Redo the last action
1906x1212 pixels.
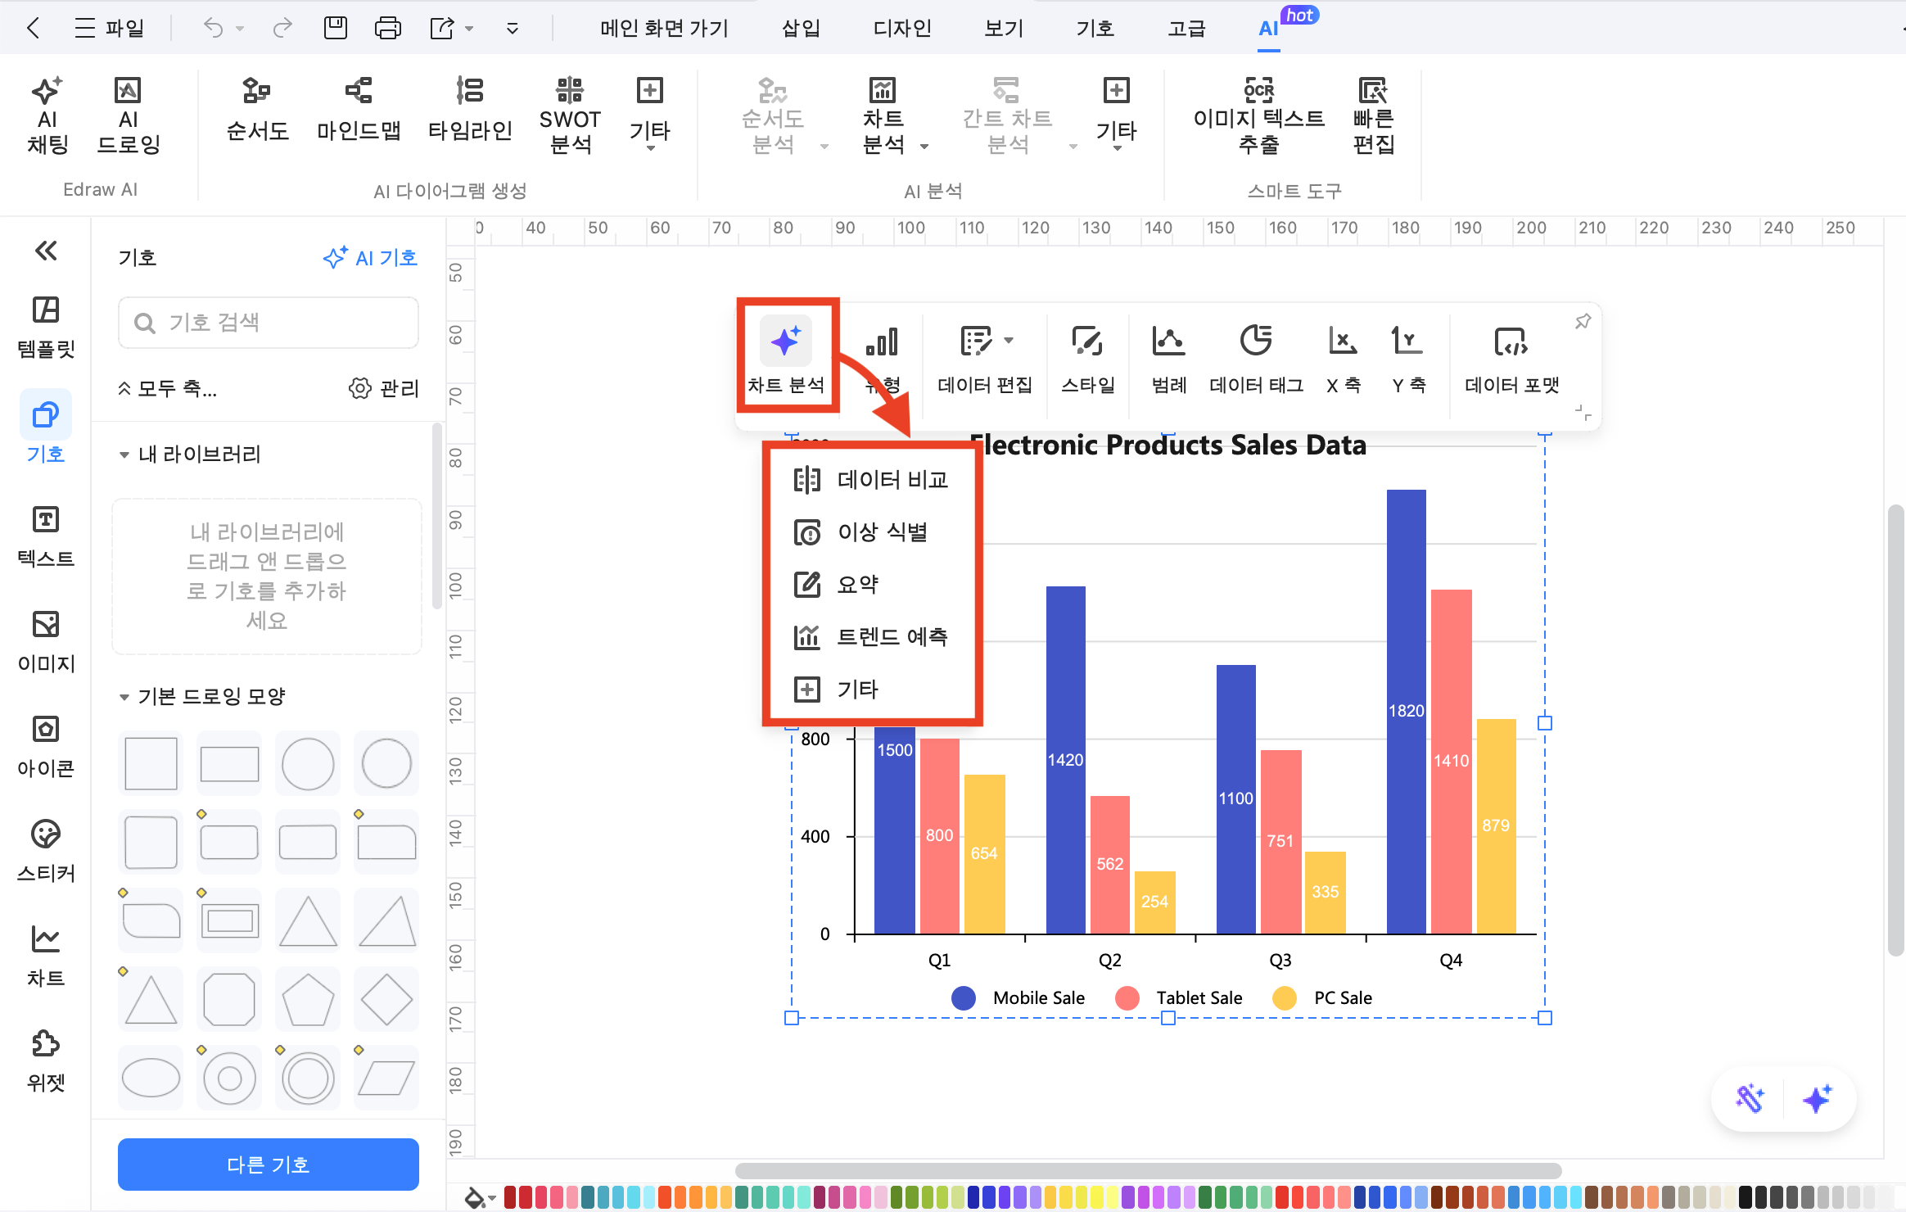[x=282, y=28]
